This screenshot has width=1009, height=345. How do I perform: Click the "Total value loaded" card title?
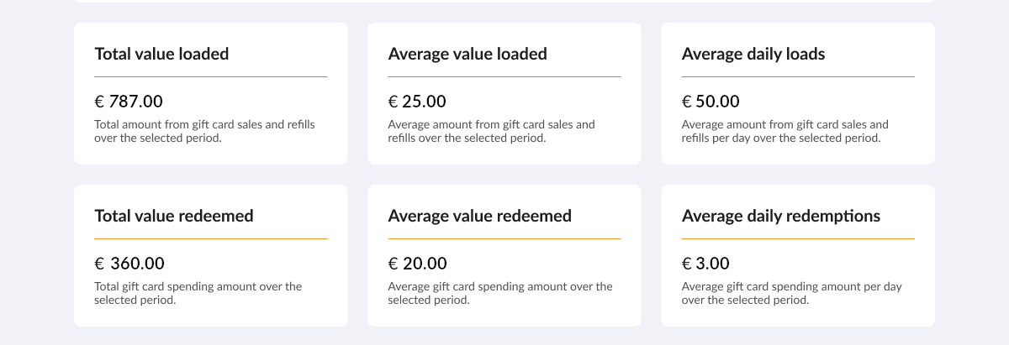[161, 54]
